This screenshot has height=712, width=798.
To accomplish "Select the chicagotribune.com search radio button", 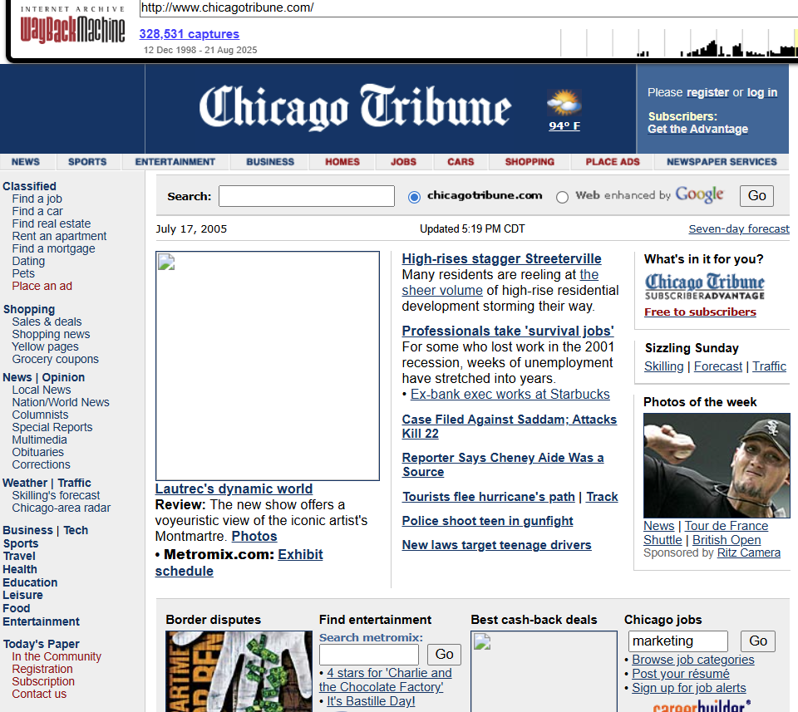I will click(414, 197).
